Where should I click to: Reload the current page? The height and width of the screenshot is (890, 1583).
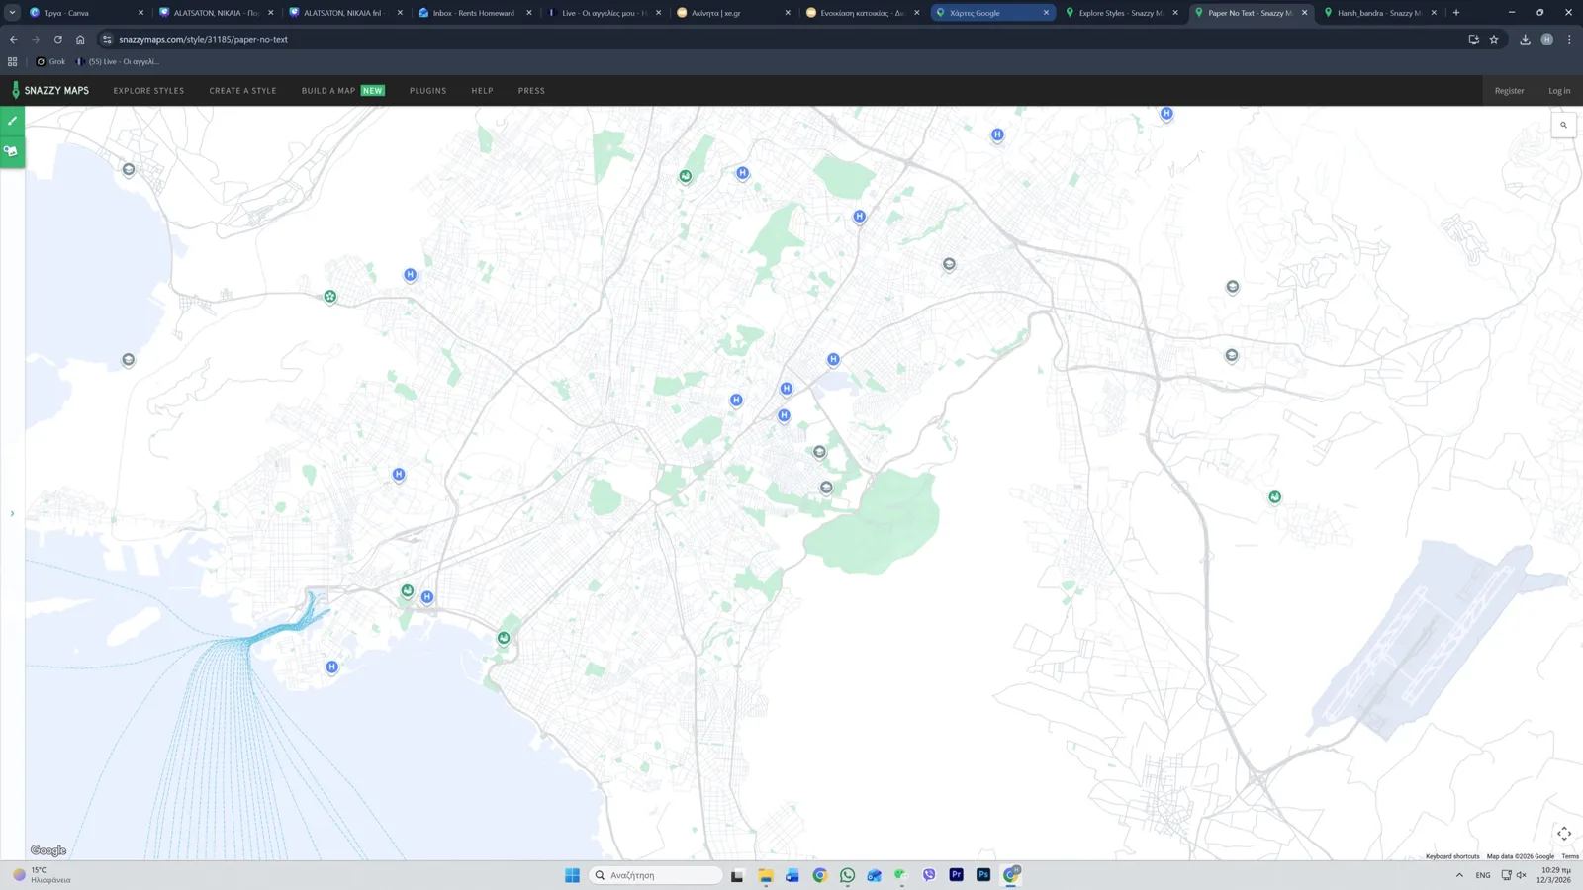pos(58,40)
